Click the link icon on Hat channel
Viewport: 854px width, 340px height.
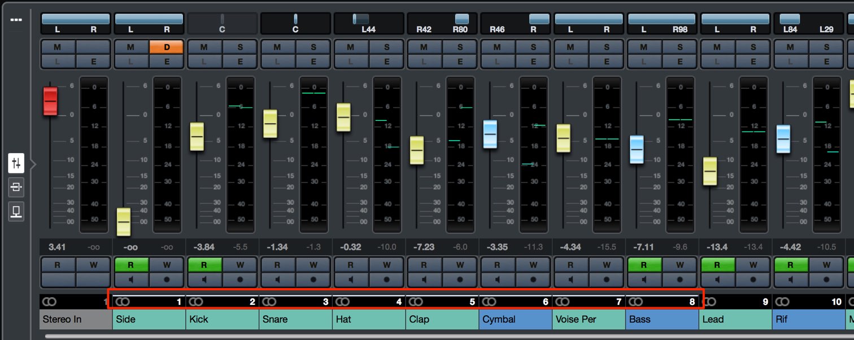coord(342,302)
